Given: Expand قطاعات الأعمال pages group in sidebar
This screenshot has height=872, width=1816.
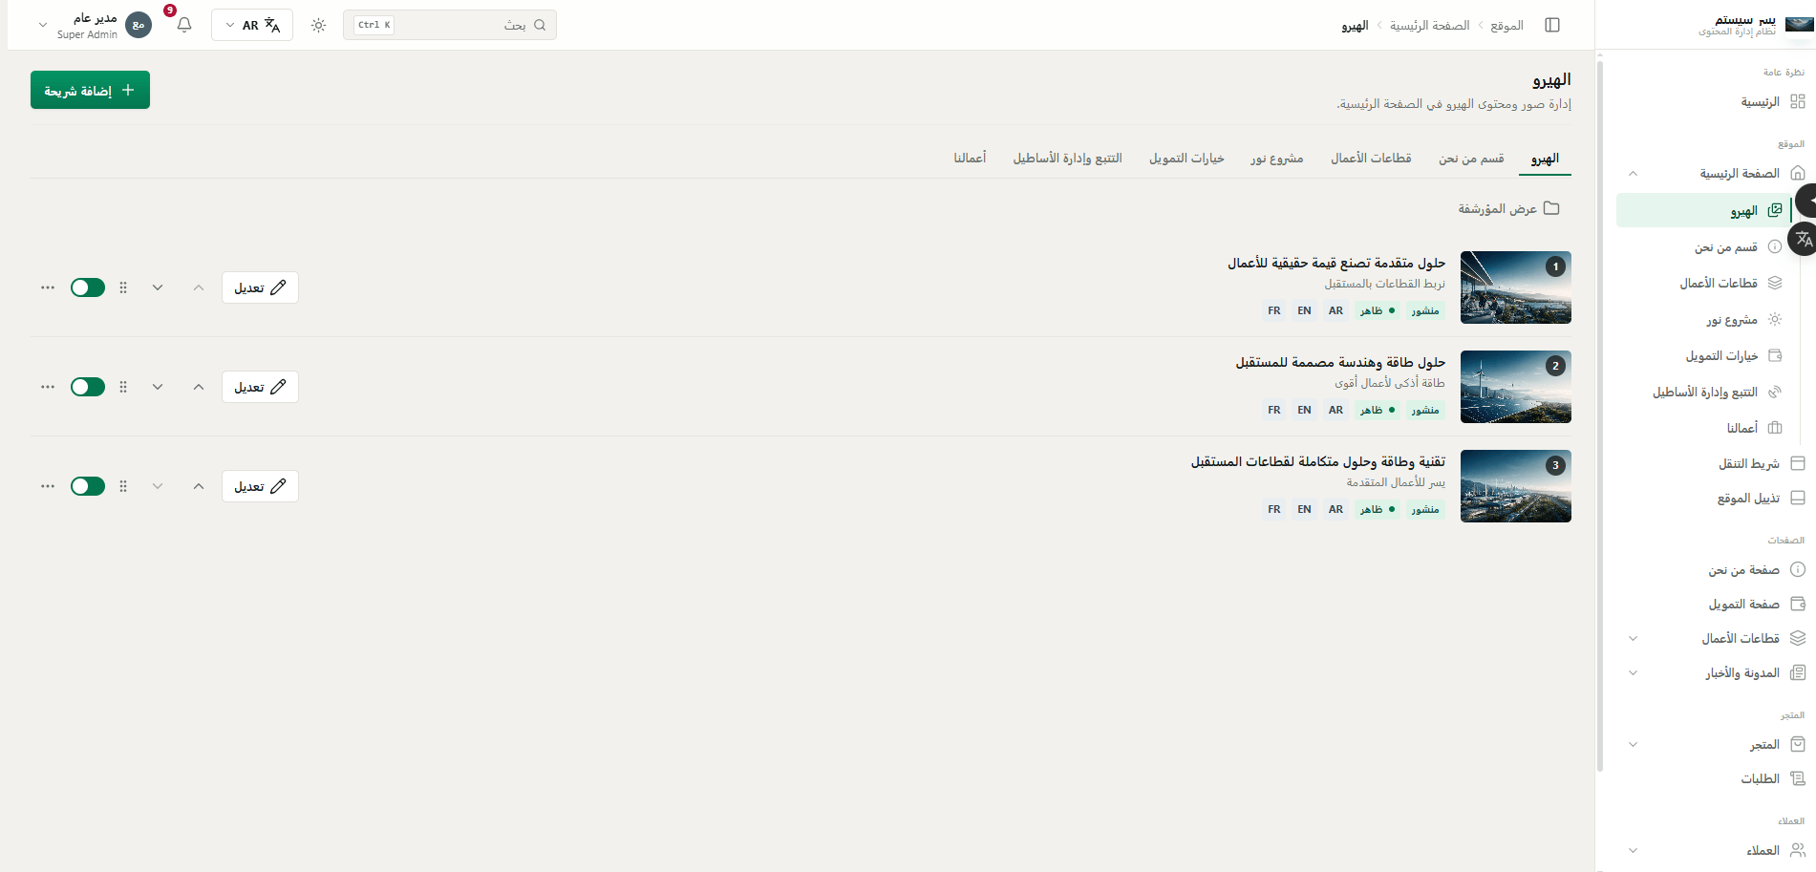Looking at the screenshot, I should (x=1633, y=638).
